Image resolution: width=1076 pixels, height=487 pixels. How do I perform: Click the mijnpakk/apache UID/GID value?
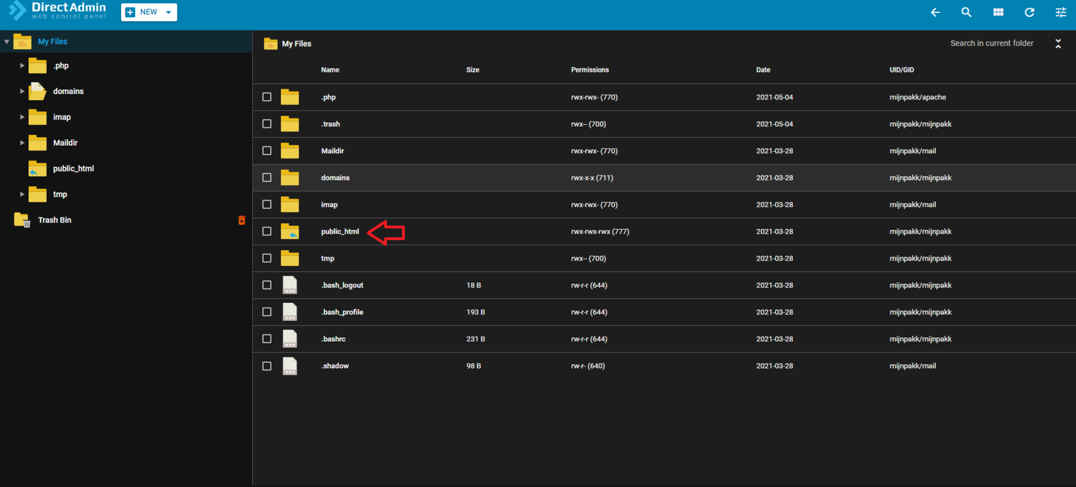917,97
